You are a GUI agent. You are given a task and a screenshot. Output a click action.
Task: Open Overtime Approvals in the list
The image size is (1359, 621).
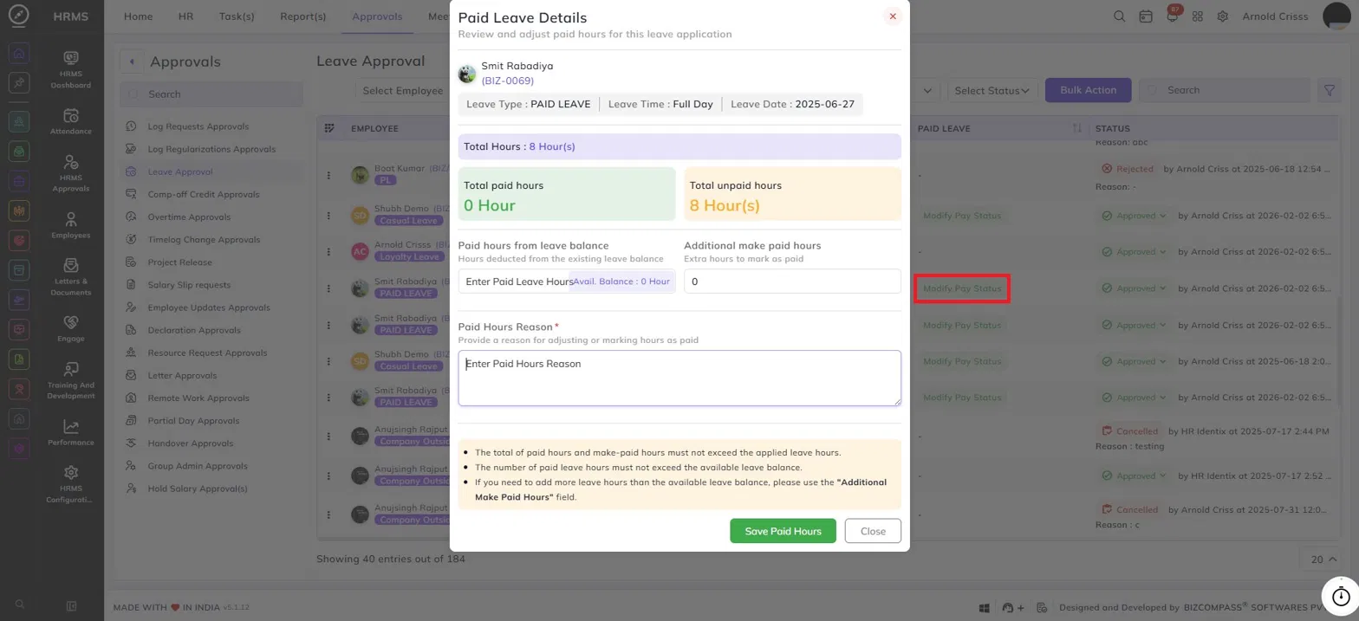[189, 217]
